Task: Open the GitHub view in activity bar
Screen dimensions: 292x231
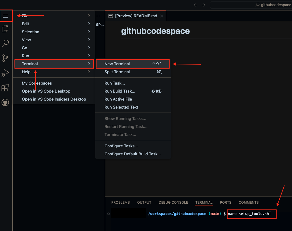Action: tap(5, 102)
